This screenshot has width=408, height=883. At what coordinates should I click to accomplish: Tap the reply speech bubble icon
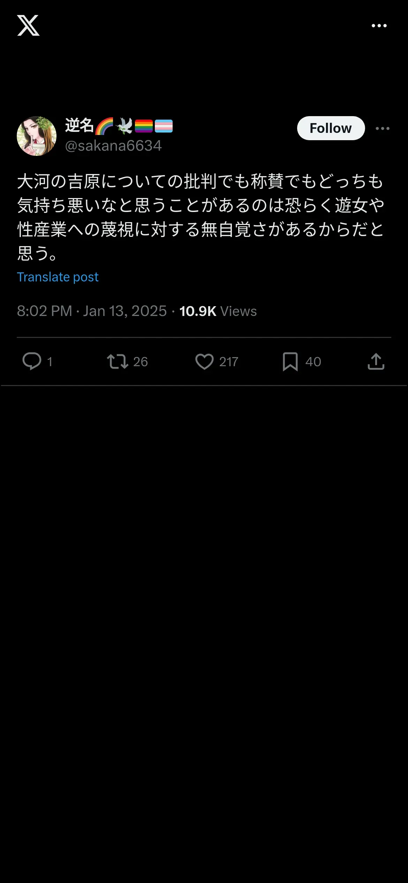click(x=32, y=361)
